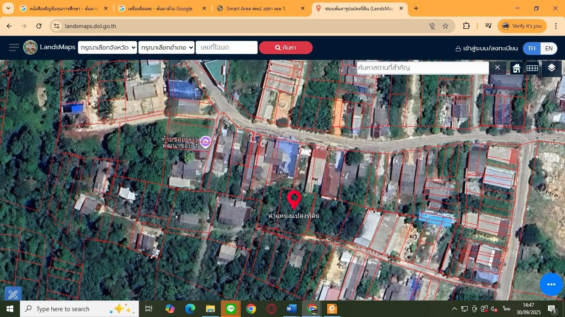Expand the province selection dropdown
565x317 pixels.
(108, 47)
